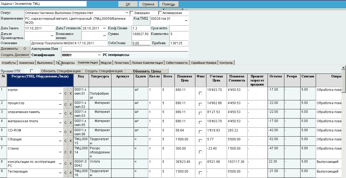Open the Полная Комплектация tab
Image resolution: width=346 pixels, height=178 pixels.
point(147,63)
